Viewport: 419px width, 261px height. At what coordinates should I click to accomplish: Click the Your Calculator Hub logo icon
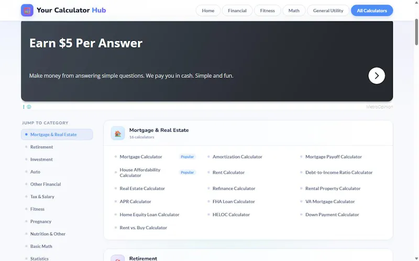[27, 10]
